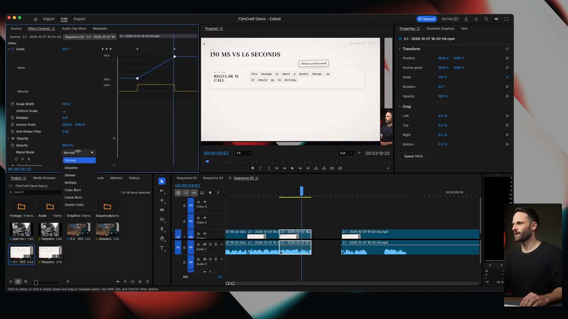This screenshot has width=568, height=319.
Task: Click the share icon in top bar
Action: point(466,19)
